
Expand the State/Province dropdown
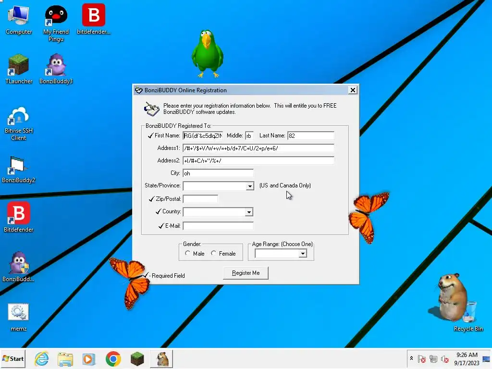coord(250,186)
